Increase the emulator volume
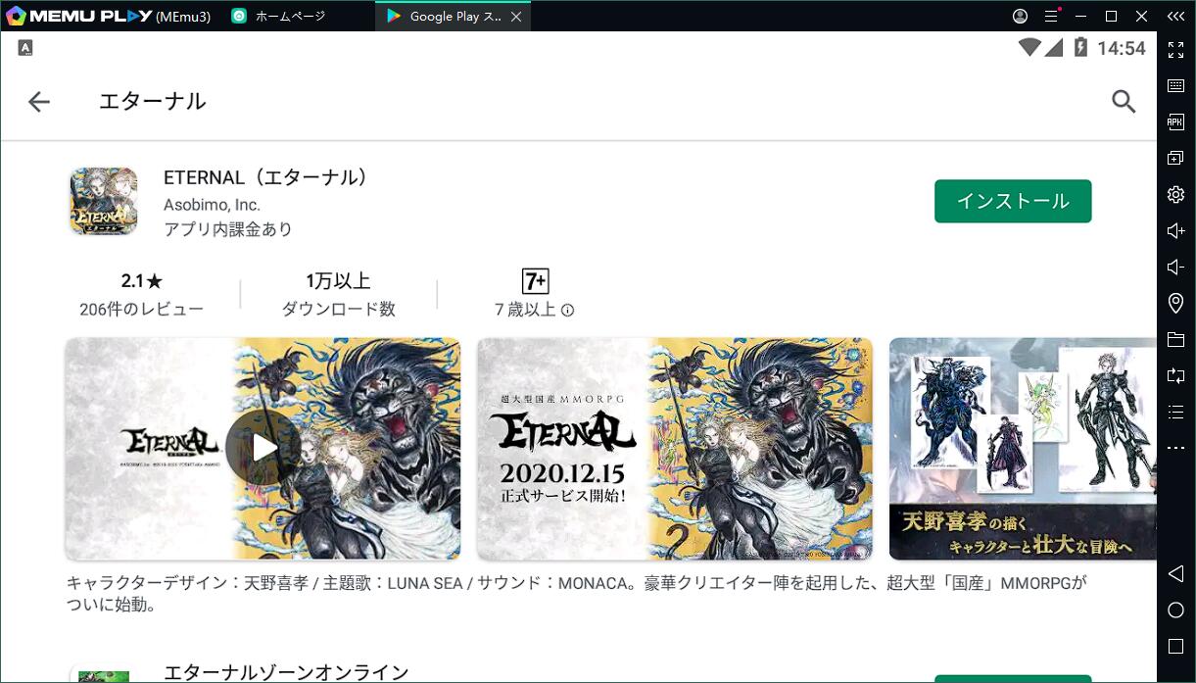Viewport: 1196px width, 683px height. (1175, 231)
